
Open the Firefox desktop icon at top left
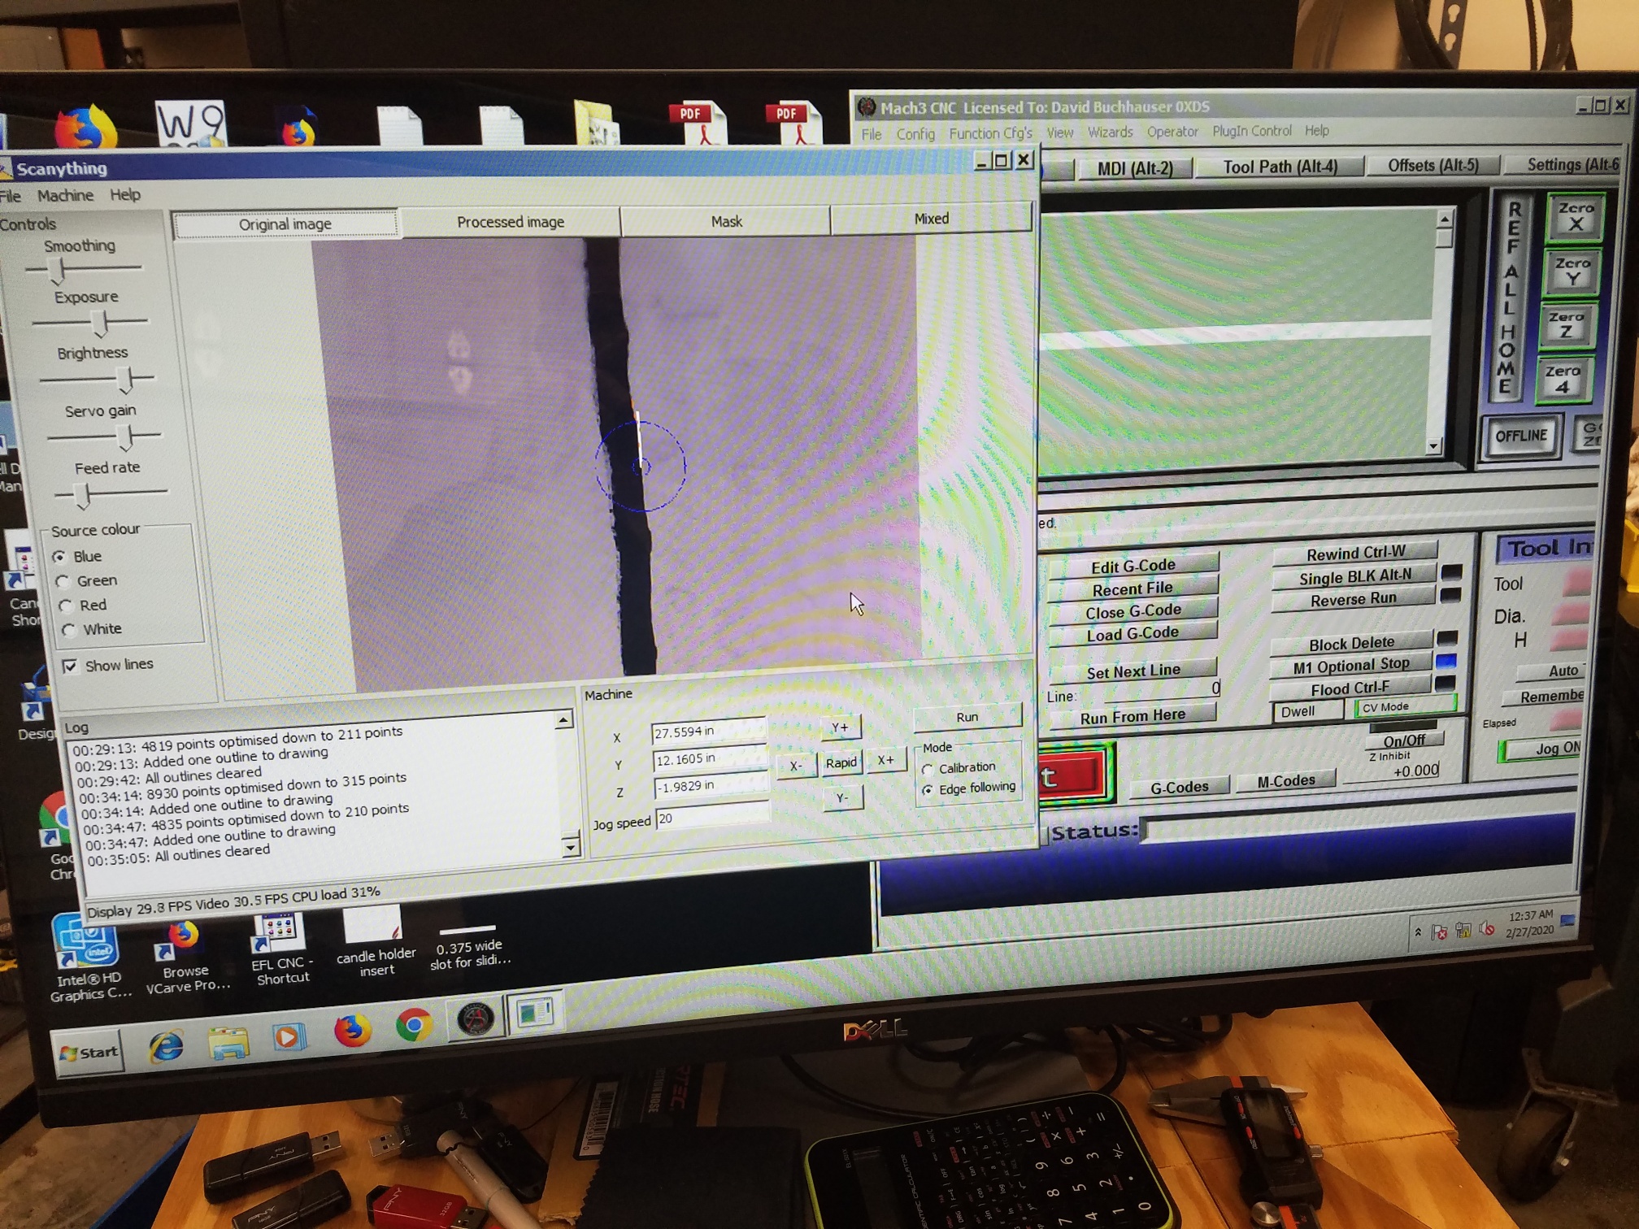pos(85,126)
